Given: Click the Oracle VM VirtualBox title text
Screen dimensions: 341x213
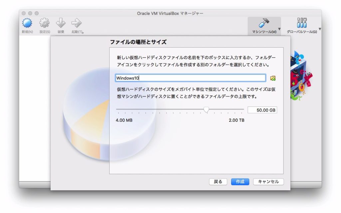Looking at the screenshot, I should (x=170, y=13).
